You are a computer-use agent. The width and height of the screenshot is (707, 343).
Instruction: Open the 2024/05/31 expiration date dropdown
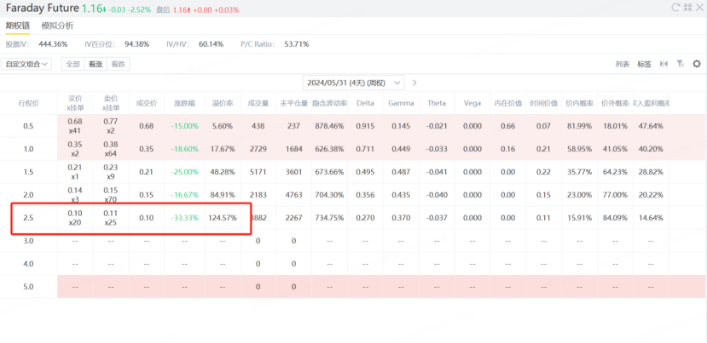[x=353, y=83]
